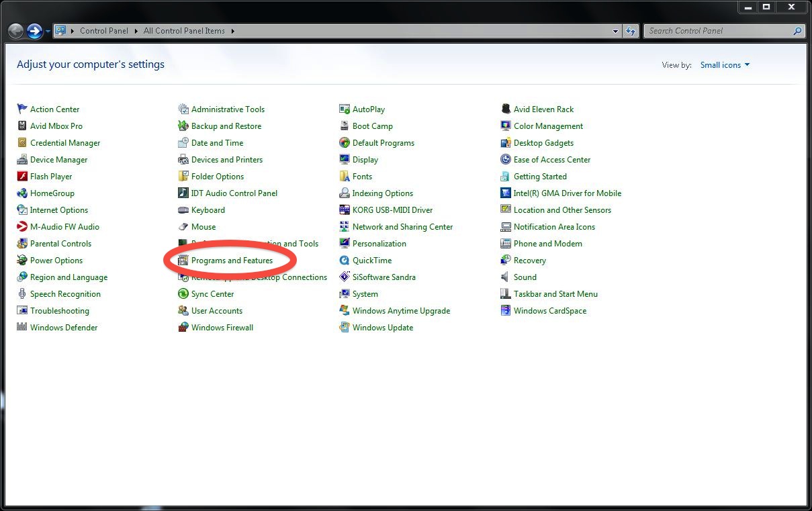Click the Action Center flag icon
Screen dimensions: 812x511
click(x=22, y=109)
